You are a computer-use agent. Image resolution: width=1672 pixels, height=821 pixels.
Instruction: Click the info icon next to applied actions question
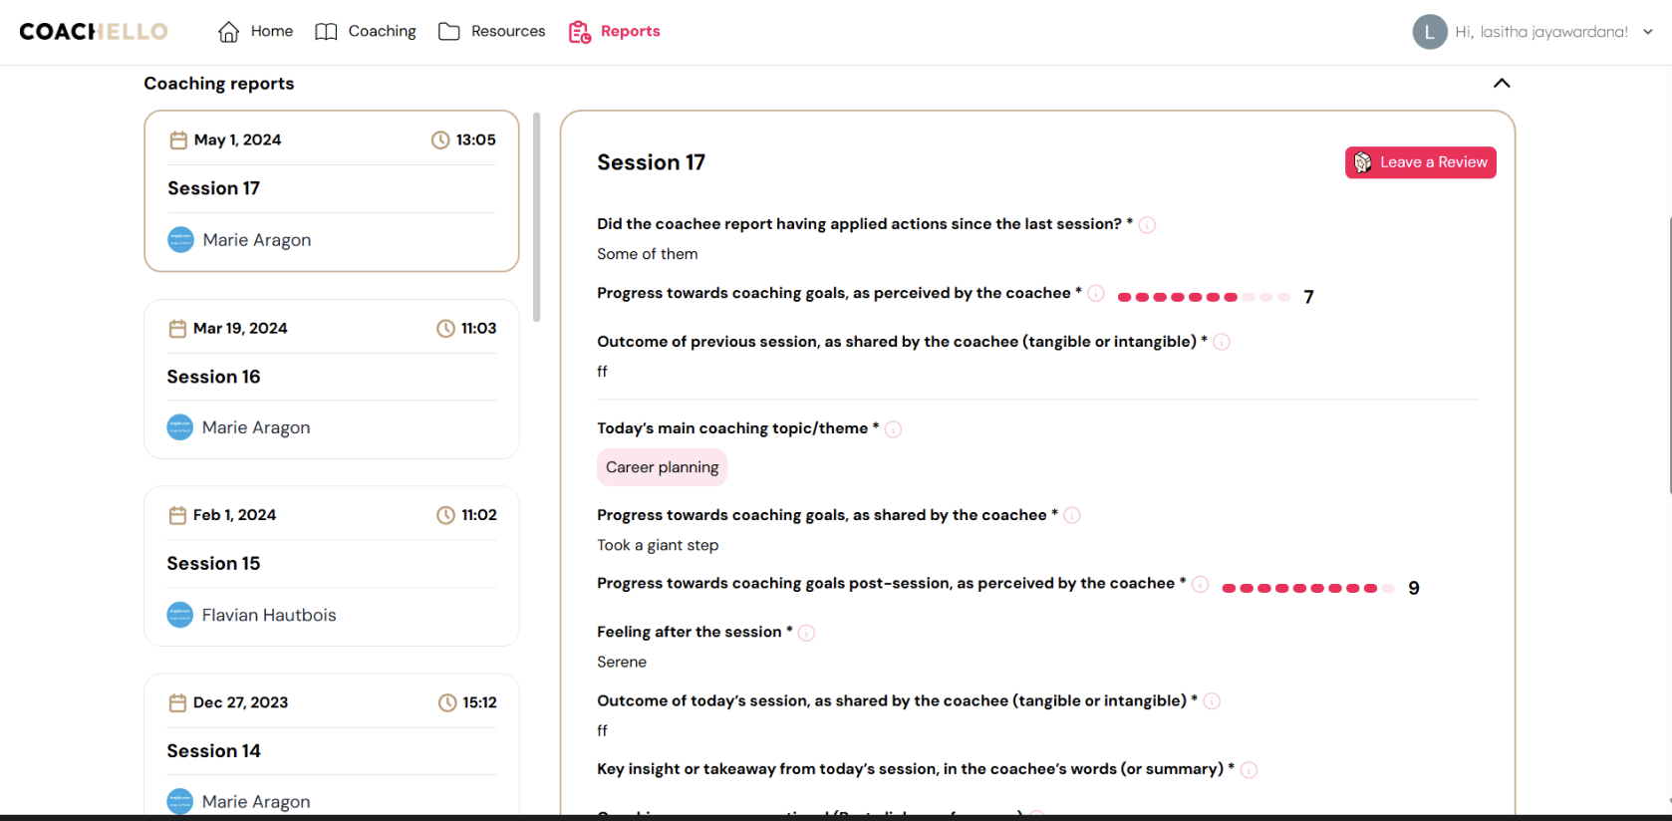(x=1147, y=225)
